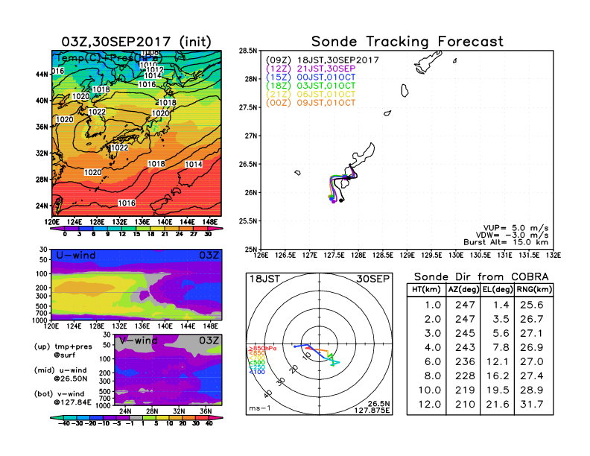Image resolution: width=590 pixels, height=456 pixels.
Task: Click the "(up) tmp+pres @surf" description
Action: 63,350
